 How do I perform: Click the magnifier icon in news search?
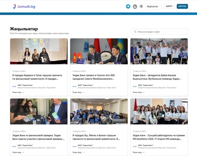pyautogui.click(x=135, y=32)
